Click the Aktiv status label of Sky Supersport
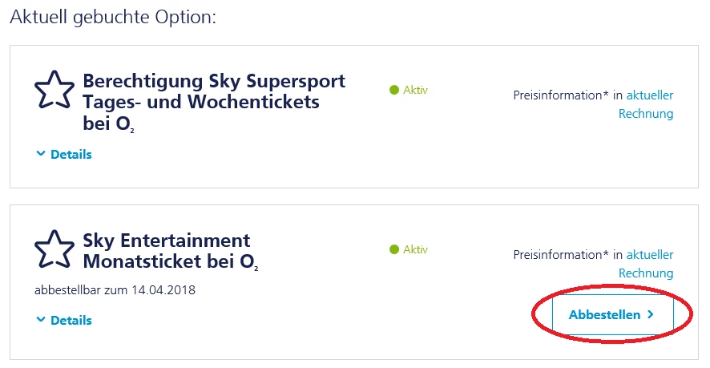The image size is (710, 368). click(415, 91)
